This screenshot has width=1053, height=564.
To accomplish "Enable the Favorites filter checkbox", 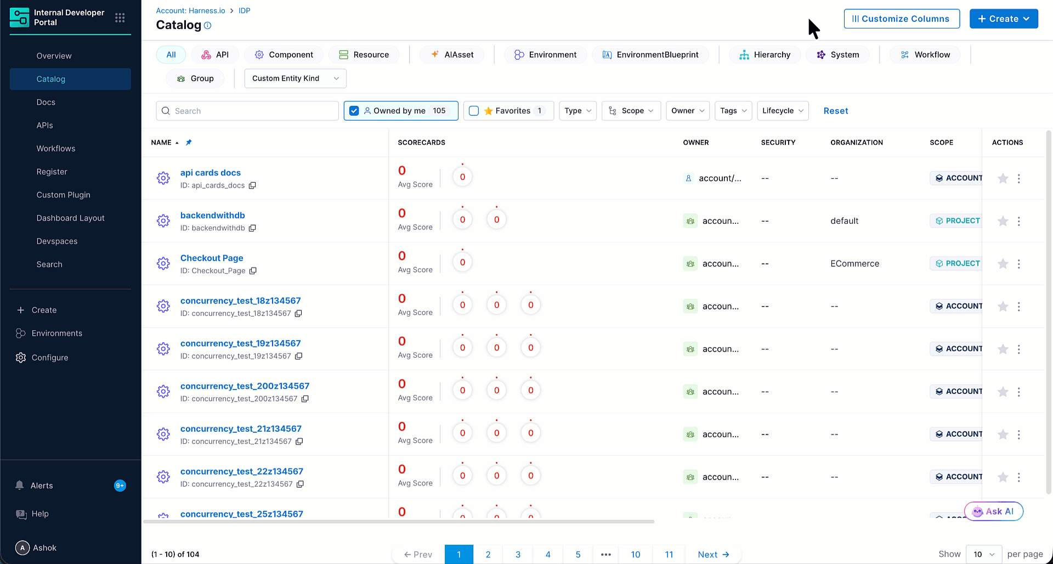I will pyautogui.click(x=474, y=111).
